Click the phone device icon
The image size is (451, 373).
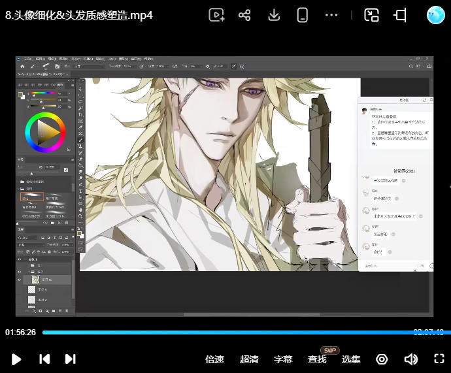click(x=302, y=15)
